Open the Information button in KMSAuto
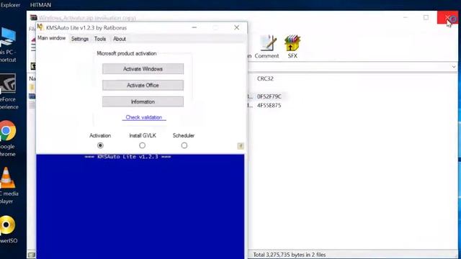Image resolution: width=461 pixels, height=259 pixels. tap(143, 101)
